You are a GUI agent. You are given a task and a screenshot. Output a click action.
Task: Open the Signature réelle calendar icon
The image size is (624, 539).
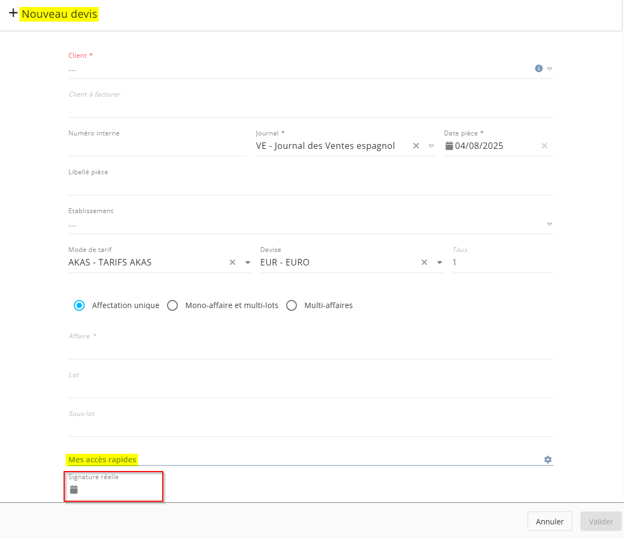(74, 490)
